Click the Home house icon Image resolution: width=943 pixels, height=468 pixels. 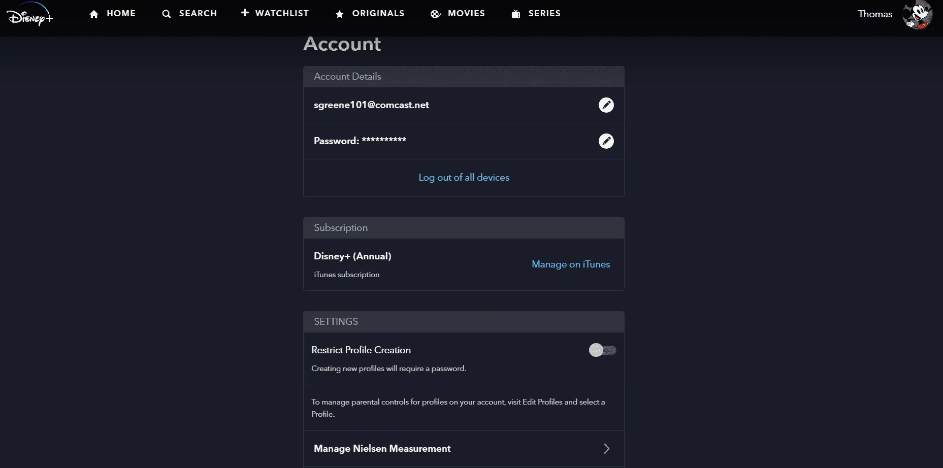94,14
